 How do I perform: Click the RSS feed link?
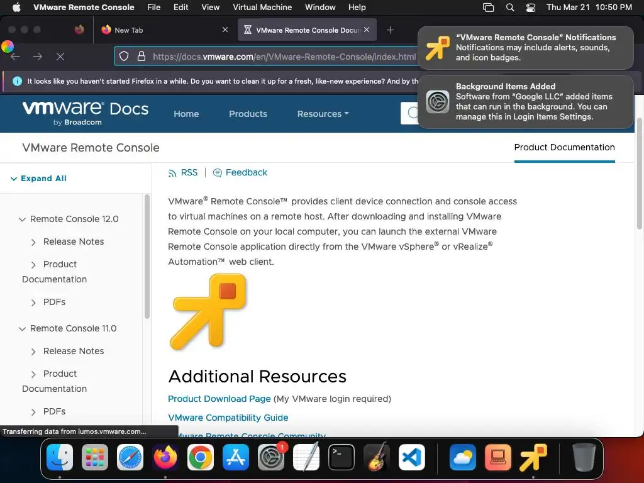pyautogui.click(x=183, y=172)
